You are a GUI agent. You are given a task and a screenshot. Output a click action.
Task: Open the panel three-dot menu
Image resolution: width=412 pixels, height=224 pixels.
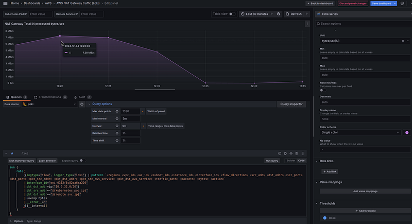(307, 24)
